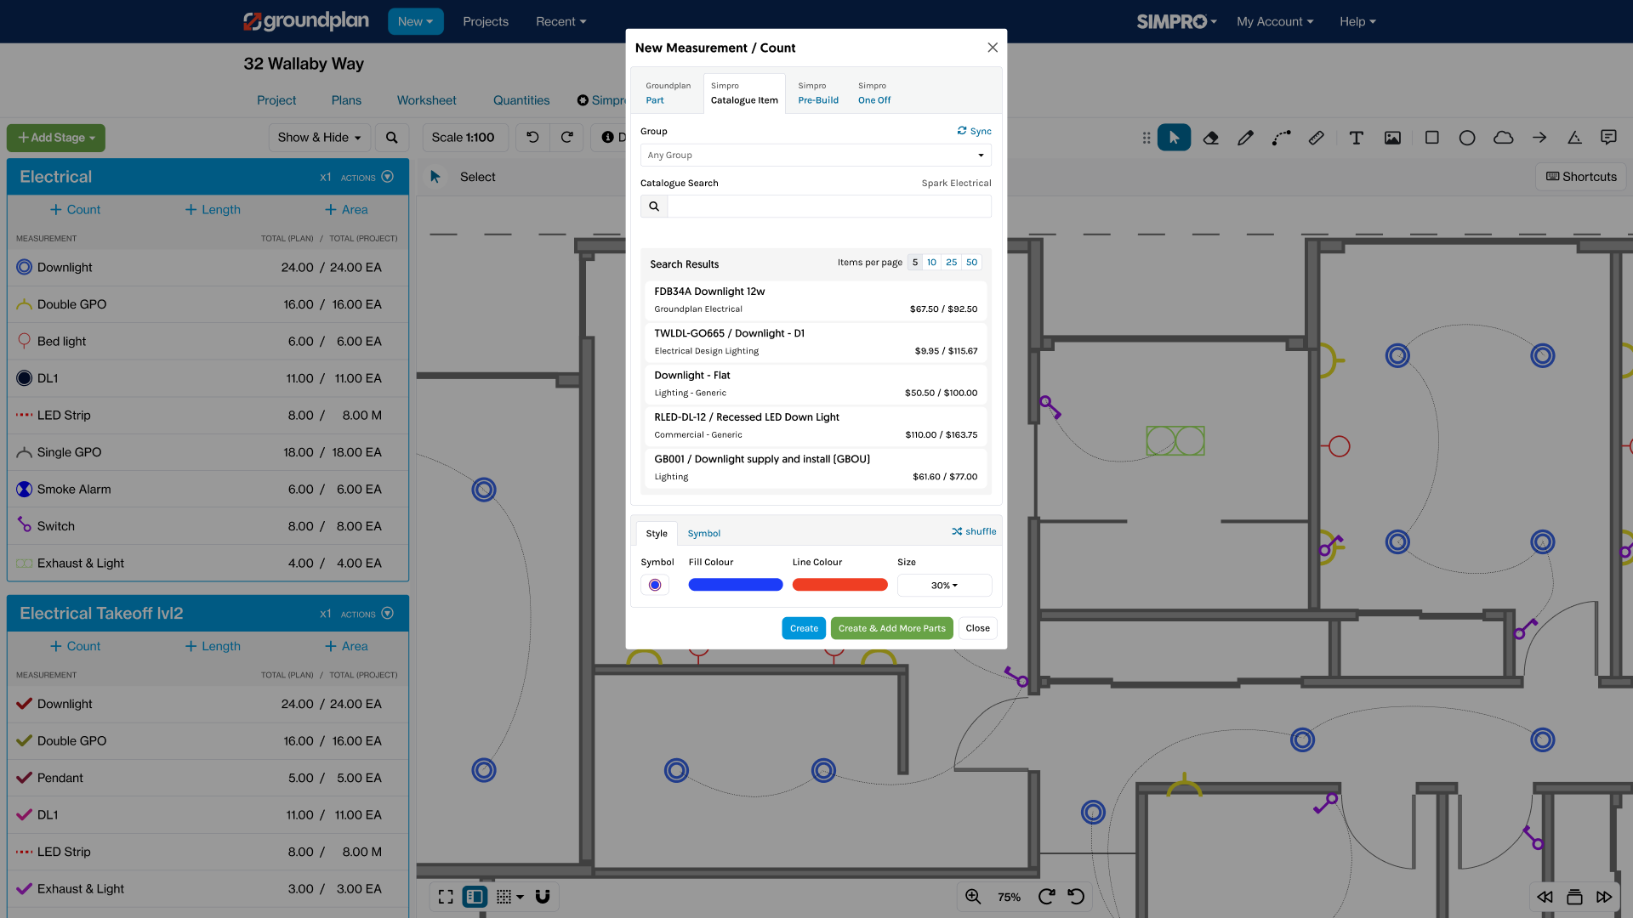Select the insert image tool
This screenshot has width=1633, height=918.
[1392, 138]
